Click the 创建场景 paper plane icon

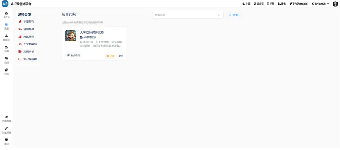coord(6,117)
